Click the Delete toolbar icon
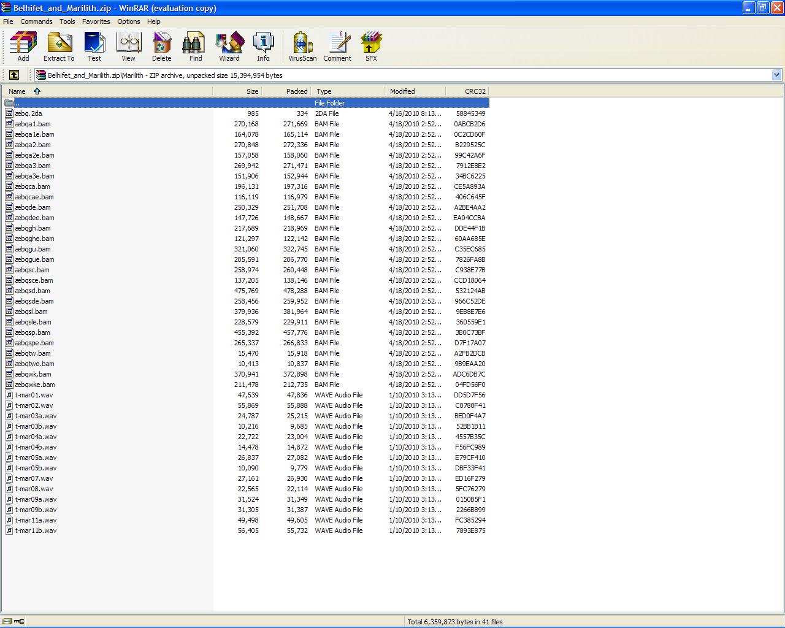 pyautogui.click(x=162, y=47)
